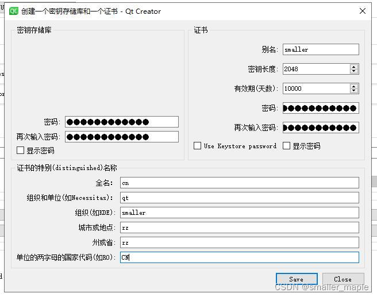Click the Close button
Screen dimensions: 377x297
pyautogui.click(x=343, y=279)
